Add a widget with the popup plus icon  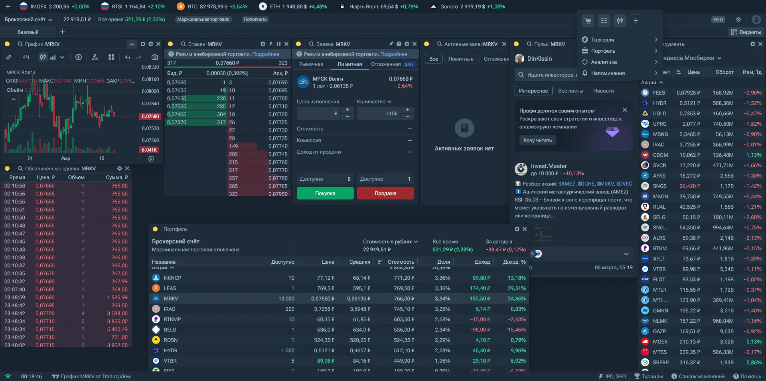[x=636, y=21]
